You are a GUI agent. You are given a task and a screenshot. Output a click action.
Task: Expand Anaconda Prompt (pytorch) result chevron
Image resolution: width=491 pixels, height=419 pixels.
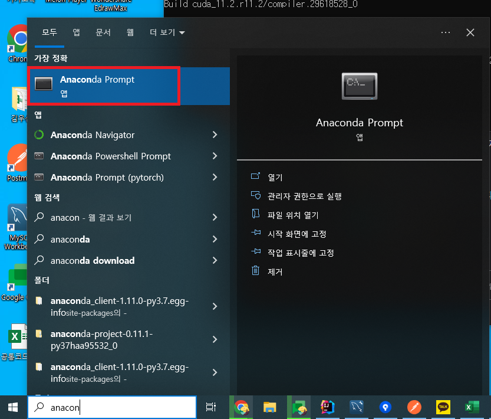[215, 177]
